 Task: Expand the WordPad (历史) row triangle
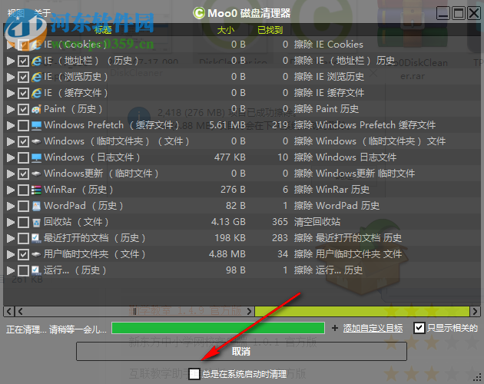pos(11,206)
